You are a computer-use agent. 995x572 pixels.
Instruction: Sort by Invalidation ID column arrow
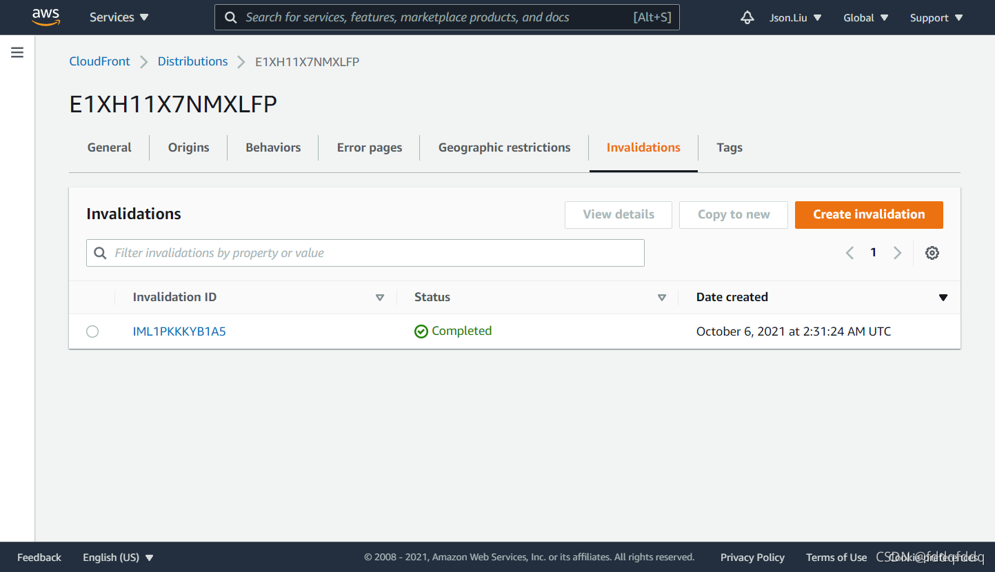point(379,298)
